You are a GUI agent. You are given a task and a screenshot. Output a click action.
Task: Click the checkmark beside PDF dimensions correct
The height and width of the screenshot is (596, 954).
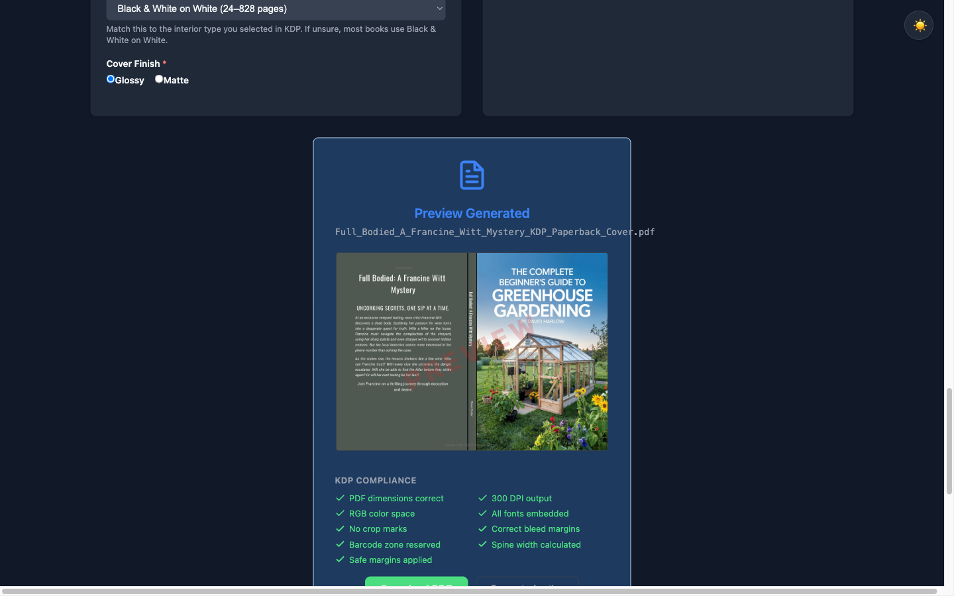(340, 498)
